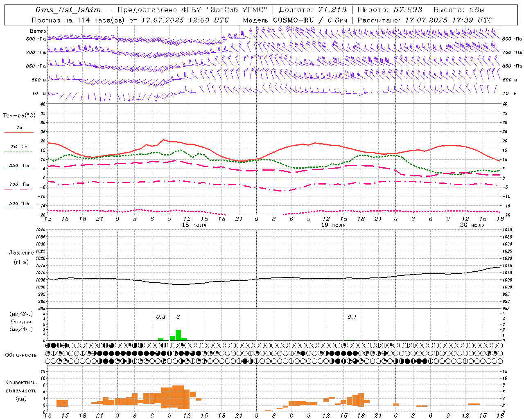The image size is (524, 419).
Task: Click the '20 июля' date label
Action: tap(472, 225)
